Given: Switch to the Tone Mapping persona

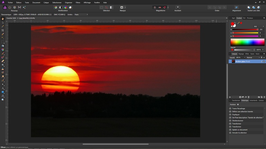Looking at the screenshot, I should coord(19,8).
